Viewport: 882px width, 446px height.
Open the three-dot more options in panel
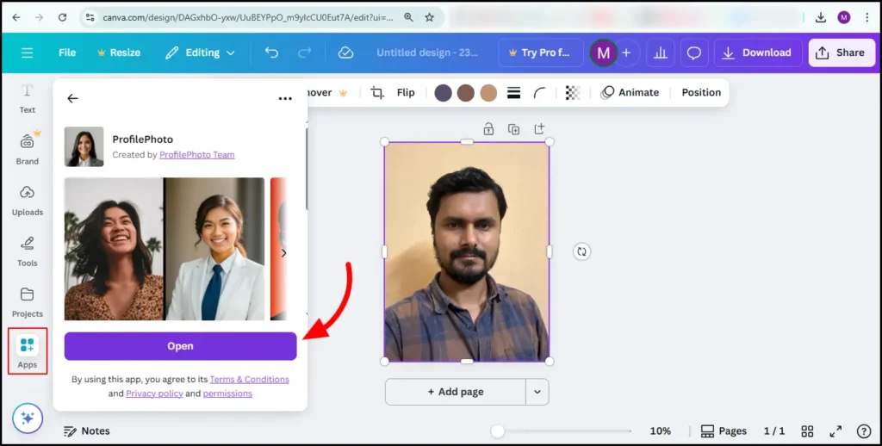tap(285, 98)
